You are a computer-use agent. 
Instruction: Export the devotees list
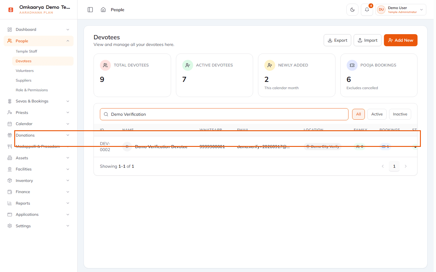[337, 40]
